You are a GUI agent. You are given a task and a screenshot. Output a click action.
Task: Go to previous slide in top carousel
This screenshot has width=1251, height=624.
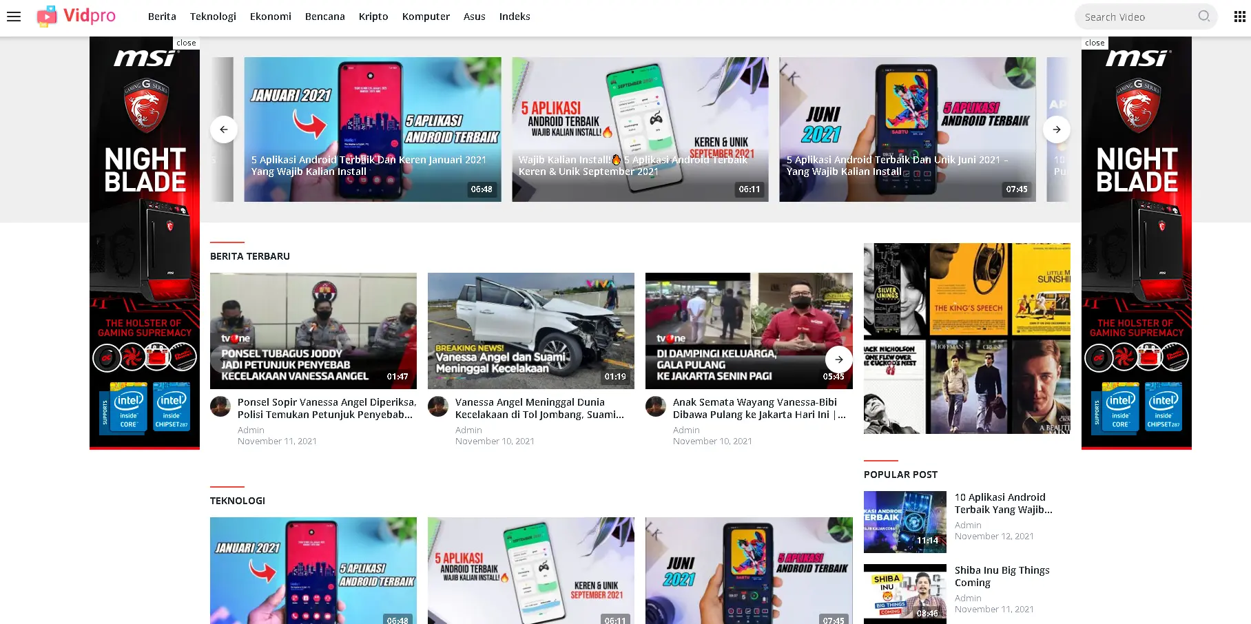point(223,129)
